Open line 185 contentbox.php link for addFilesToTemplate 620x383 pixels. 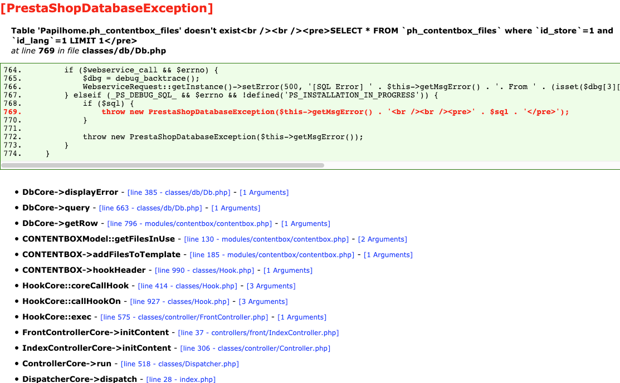click(x=272, y=255)
